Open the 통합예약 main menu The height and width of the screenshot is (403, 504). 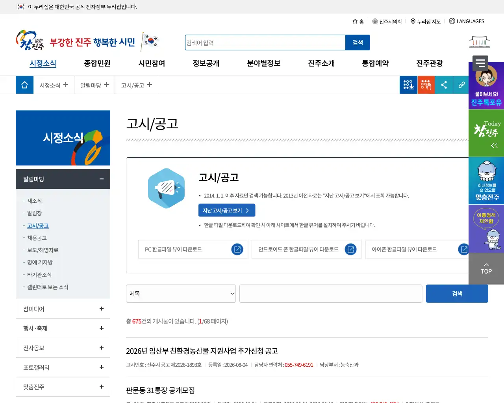coord(375,63)
